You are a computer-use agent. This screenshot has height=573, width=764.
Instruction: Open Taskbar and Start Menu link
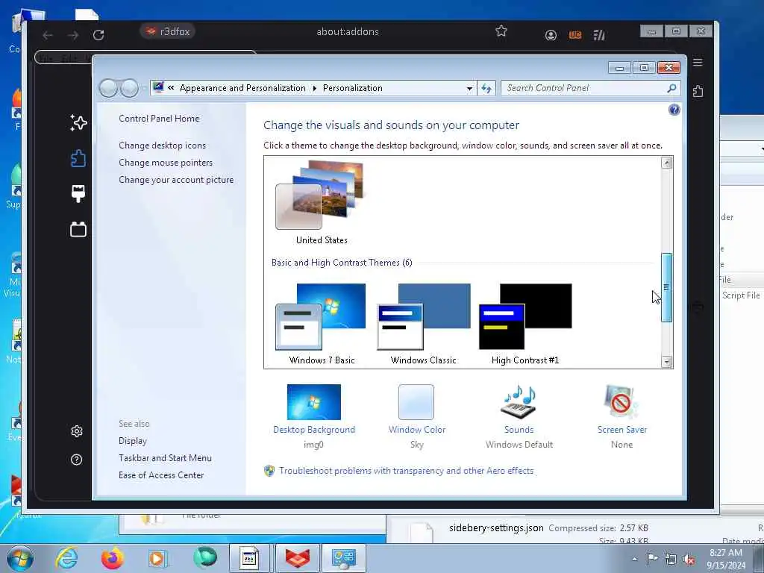pos(165,458)
